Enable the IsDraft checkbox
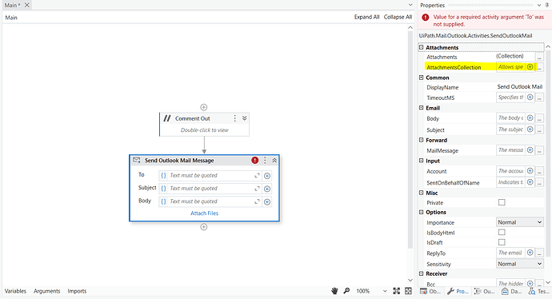The image size is (552, 299). [x=502, y=242]
